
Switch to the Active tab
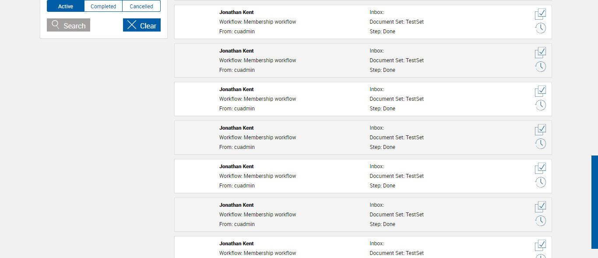pyautogui.click(x=66, y=7)
